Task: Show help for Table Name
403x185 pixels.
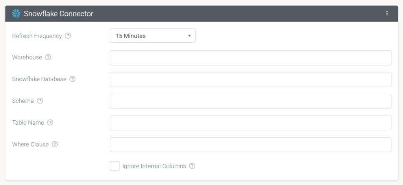Action: click(x=50, y=123)
